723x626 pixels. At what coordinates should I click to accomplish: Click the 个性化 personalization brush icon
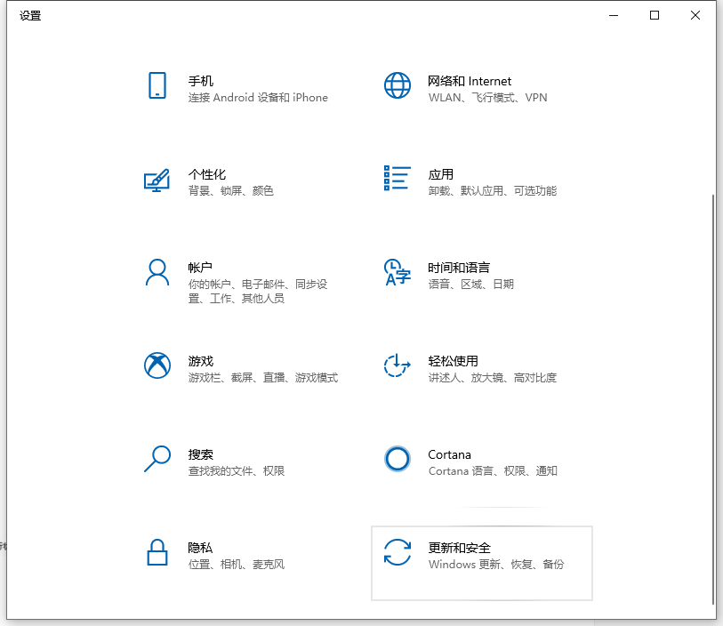coord(157,180)
